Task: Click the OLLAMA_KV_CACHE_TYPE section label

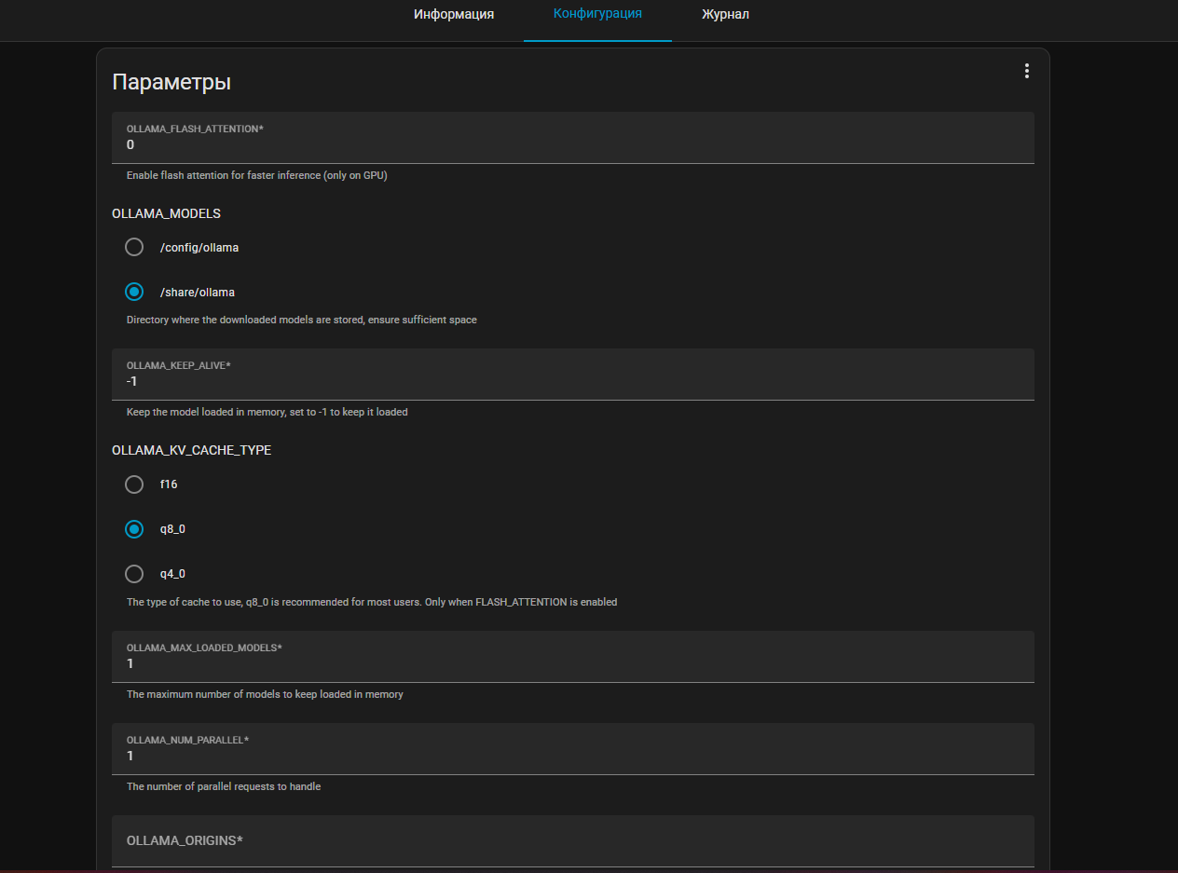Action: point(191,450)
